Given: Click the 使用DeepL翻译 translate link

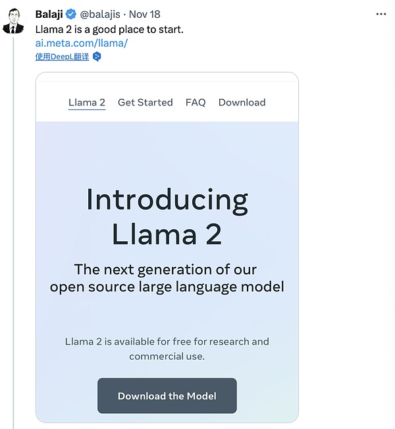Looking at the screenshot, I should coord(63,57).
